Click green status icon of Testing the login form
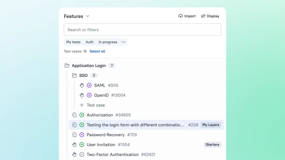Image resolution: width=285 pixels, height=160 pixels. [x=82, y=125]
